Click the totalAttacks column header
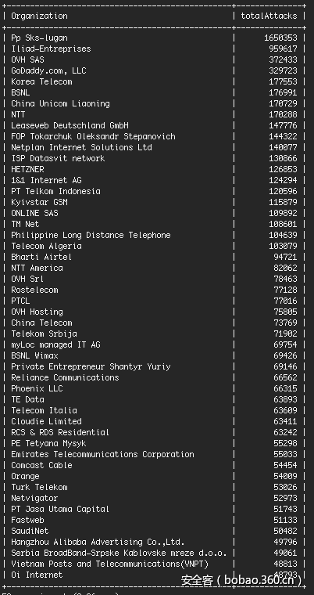Image resolution: width=314 pixels, height=595 pixels. coord(269,16)
